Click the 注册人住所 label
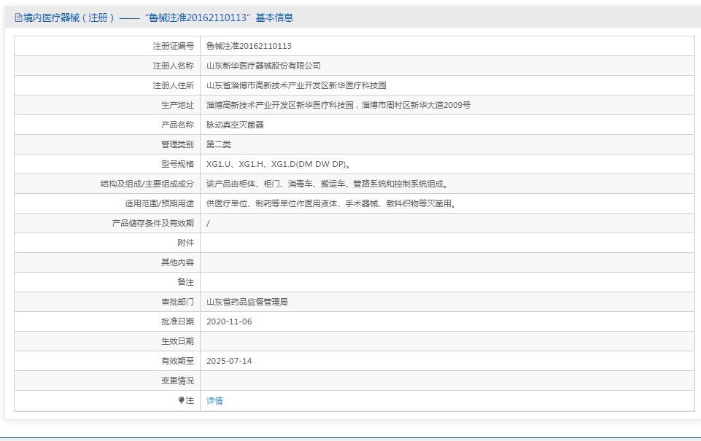This screenshot has height=441, width=701. 174,85
